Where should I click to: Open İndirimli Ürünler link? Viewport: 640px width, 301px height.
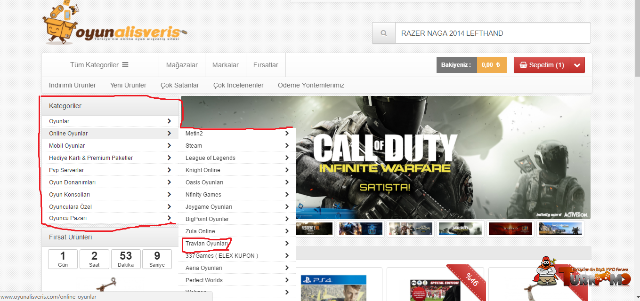(73, 85)
